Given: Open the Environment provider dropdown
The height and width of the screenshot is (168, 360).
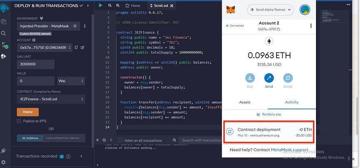Looking at the screenshot, I should pyautogui.click(x=49, y=26).
